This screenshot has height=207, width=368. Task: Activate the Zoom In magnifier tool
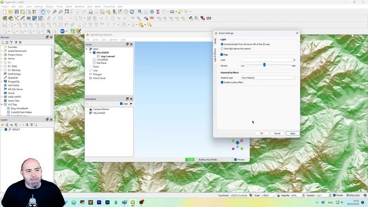click(55, 11)
